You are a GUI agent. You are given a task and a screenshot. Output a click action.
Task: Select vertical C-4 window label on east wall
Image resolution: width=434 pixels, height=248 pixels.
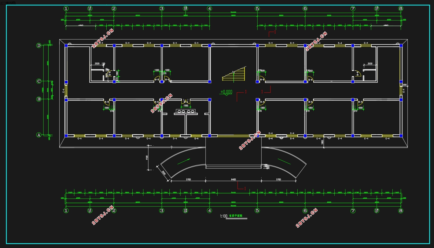click(x=403, y=91)
